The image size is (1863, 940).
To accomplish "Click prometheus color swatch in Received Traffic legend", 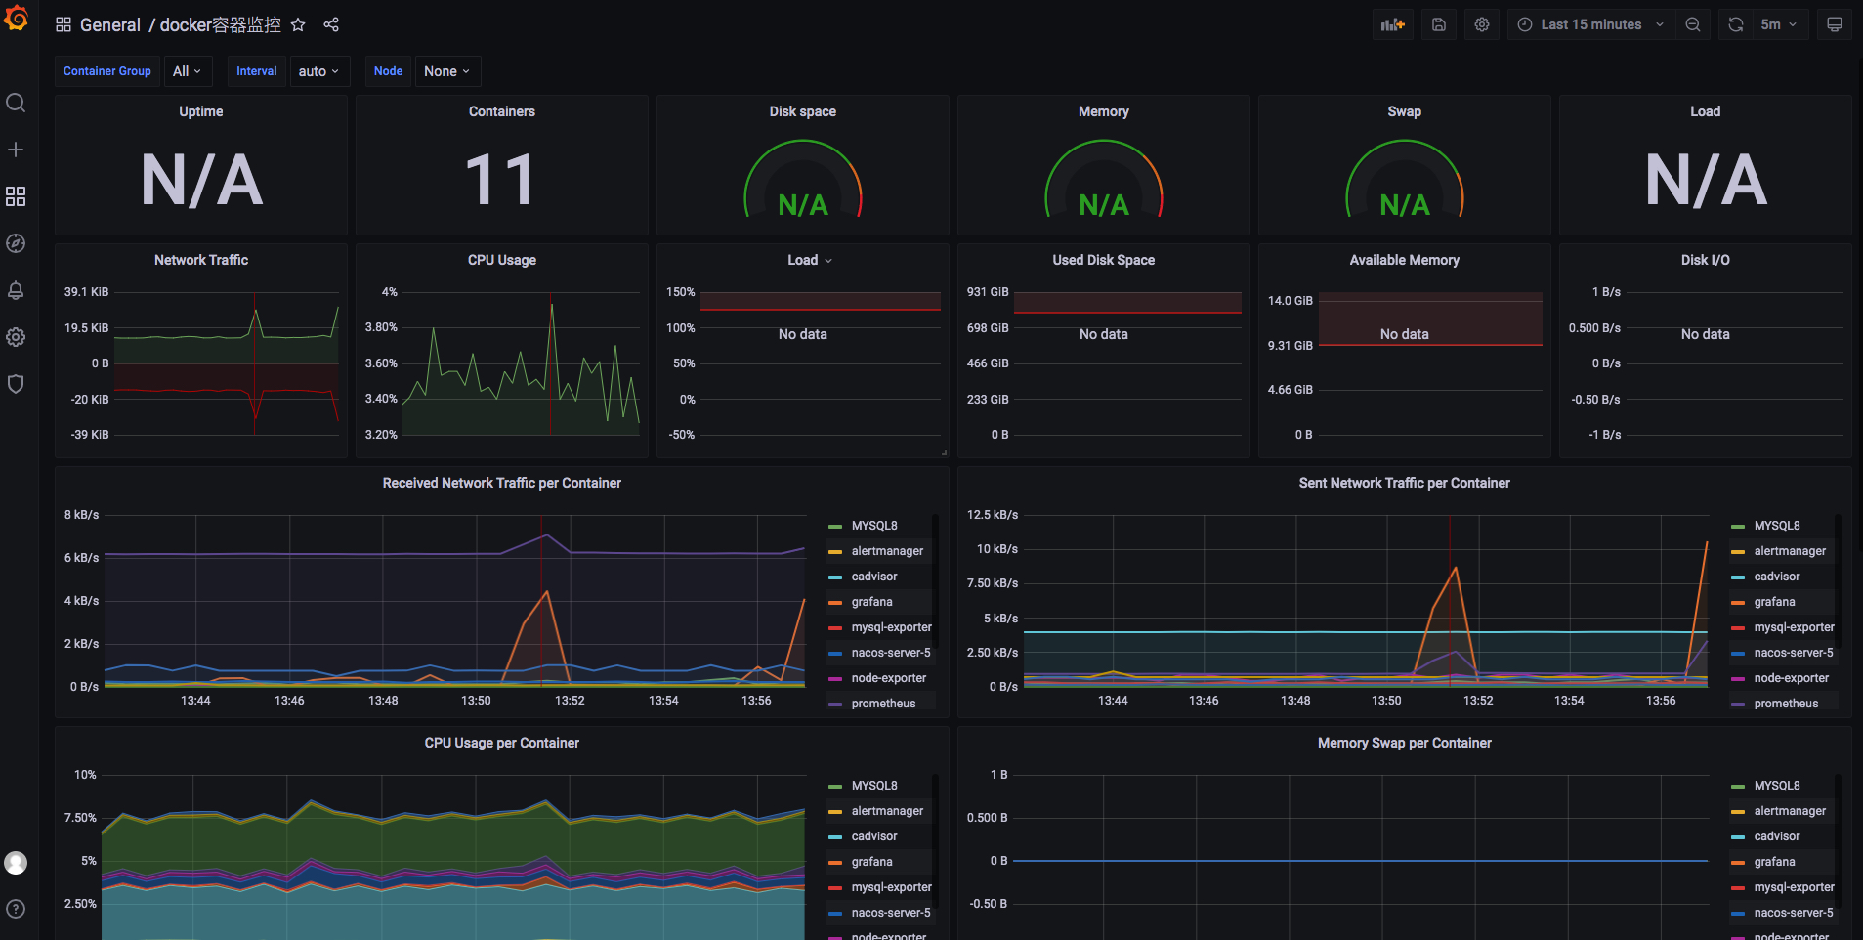I will [835, 705].
